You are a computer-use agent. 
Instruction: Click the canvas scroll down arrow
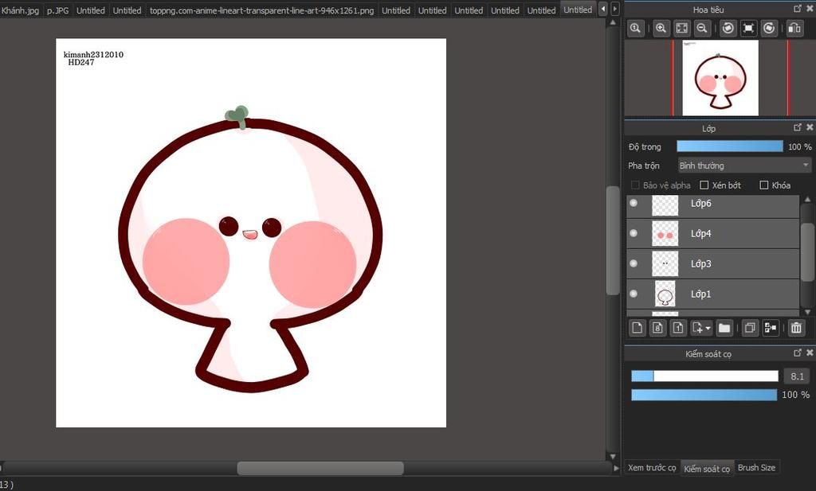613,456
